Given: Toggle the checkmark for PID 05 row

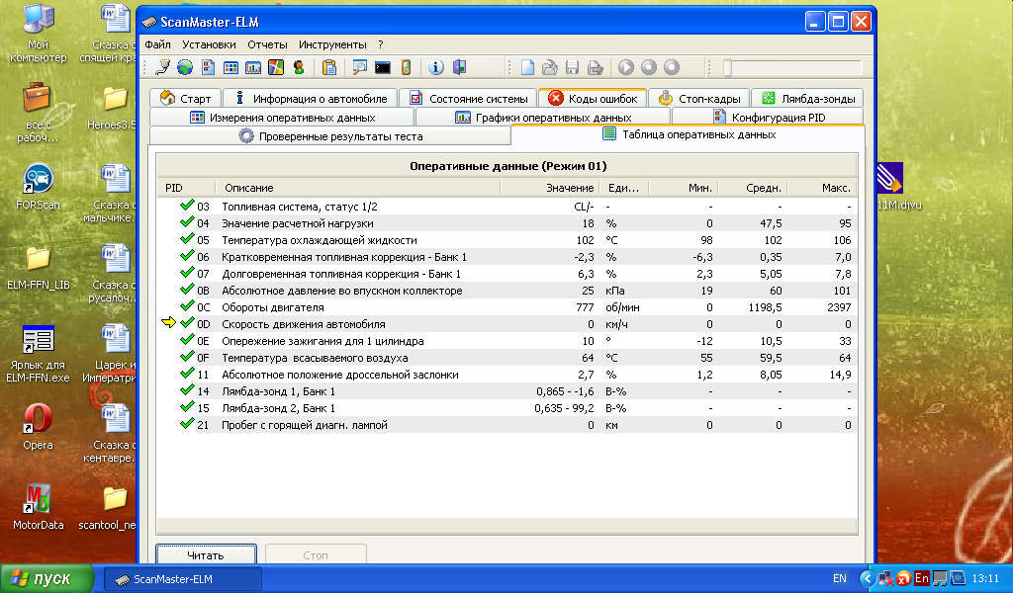Looking at the screenshot, I should (187, 239).
